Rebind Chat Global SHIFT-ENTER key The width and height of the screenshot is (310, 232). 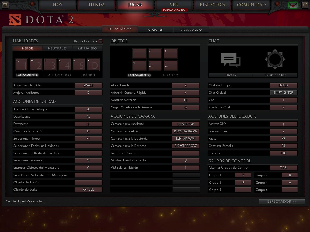click(283, 93)
